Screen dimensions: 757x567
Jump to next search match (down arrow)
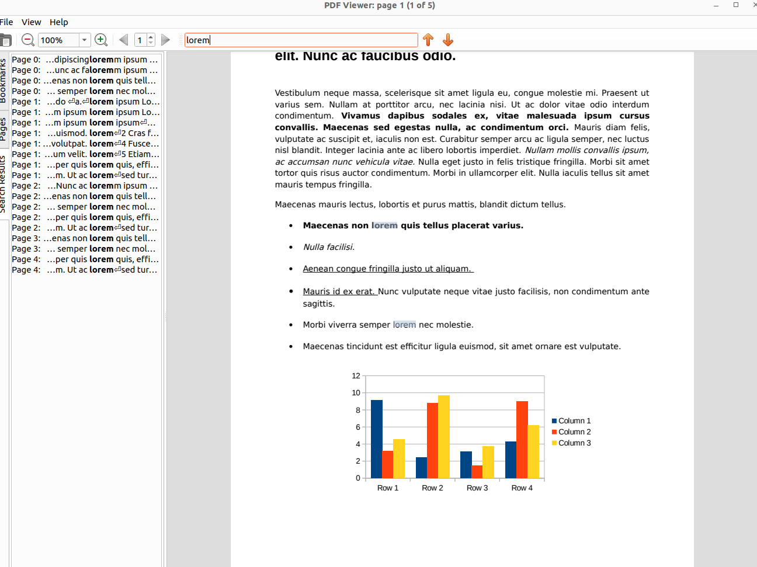click(448, 40)
